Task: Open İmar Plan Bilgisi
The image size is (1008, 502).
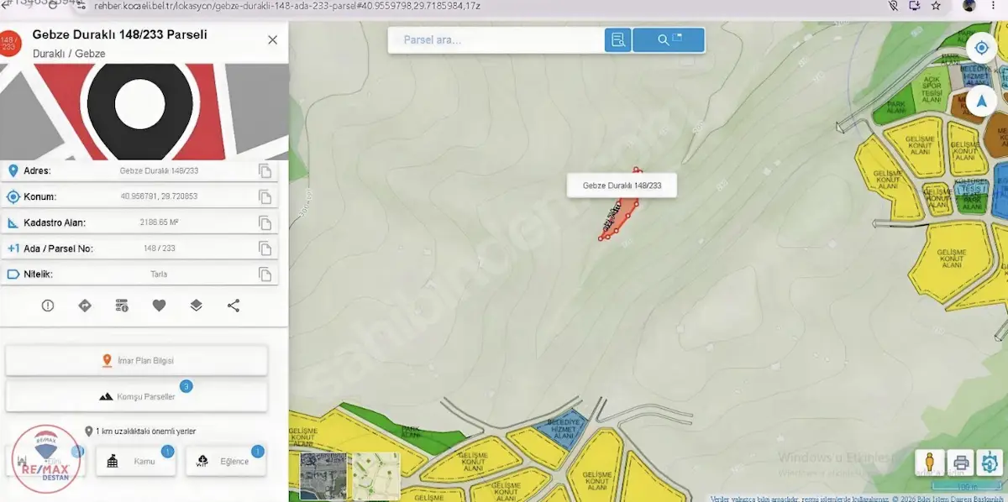Action: pos(137,361)
